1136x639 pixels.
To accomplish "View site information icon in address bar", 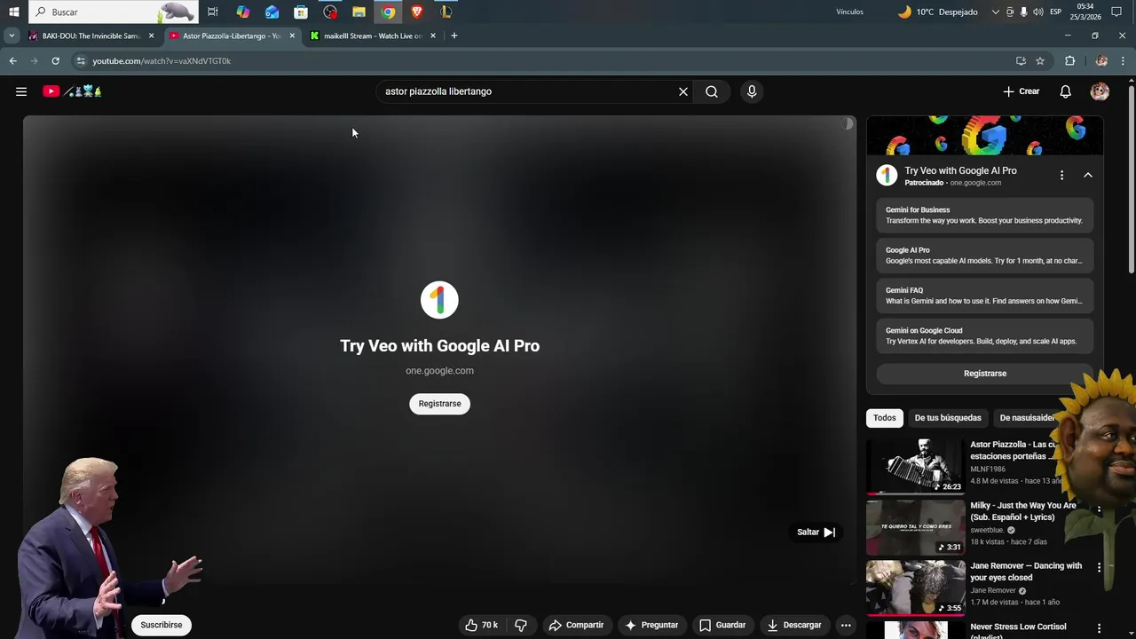I will pos(81,61).
